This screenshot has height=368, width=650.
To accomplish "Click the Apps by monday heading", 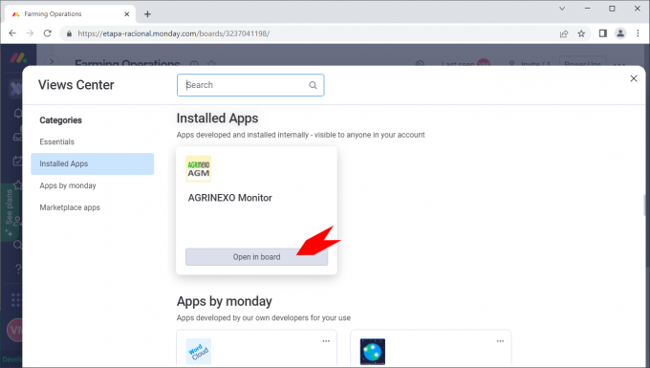I will click(225, 301).
